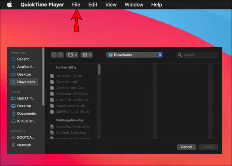Click the Applications icon in sidebar
Image resolution: width=232 pixels, height=166 pixels.
[13, 67]
